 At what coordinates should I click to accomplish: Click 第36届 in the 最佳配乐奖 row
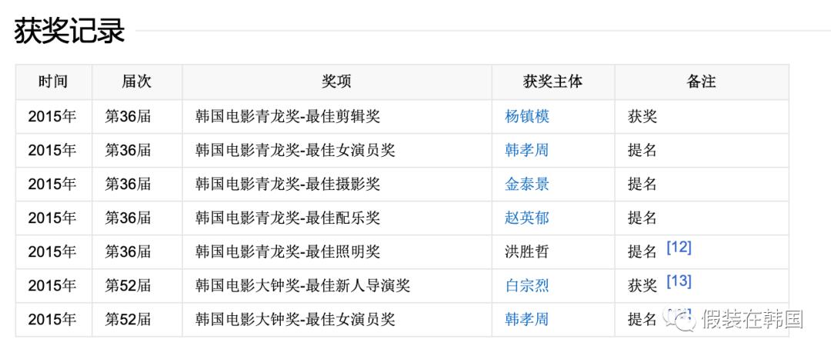pyautogui.click(x=128, y=218)
